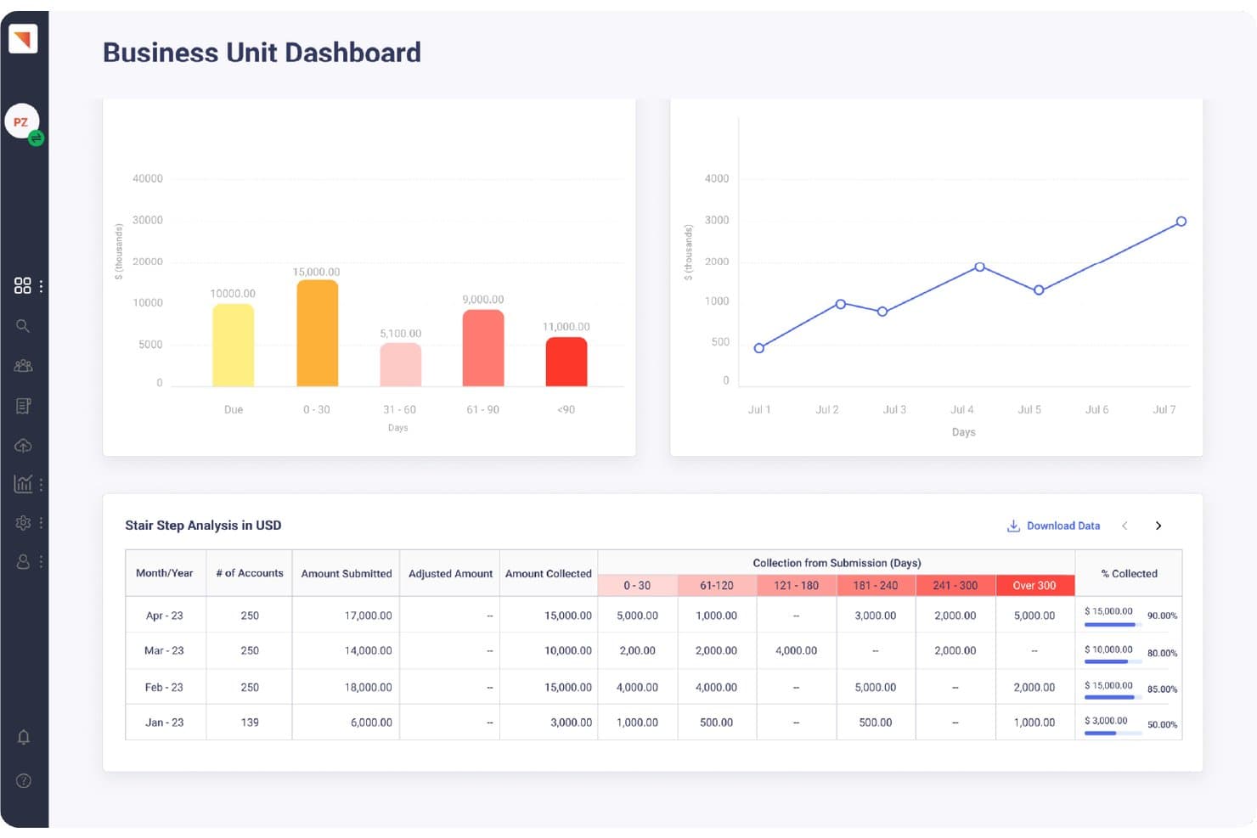The height and width of the screenshot is (838, 1257).
Task: Open the help question mark icon
Action: 24,780
